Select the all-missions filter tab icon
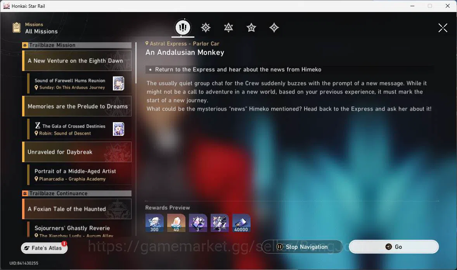457x270 pixels. (x=183, y=28)
